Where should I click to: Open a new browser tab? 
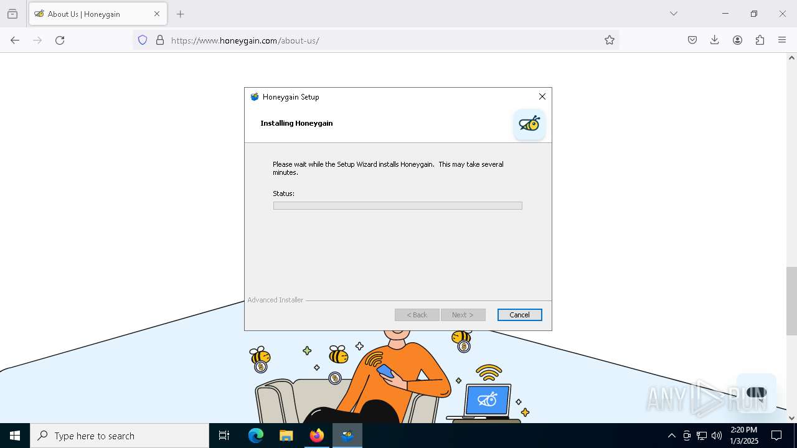point(180,14)
